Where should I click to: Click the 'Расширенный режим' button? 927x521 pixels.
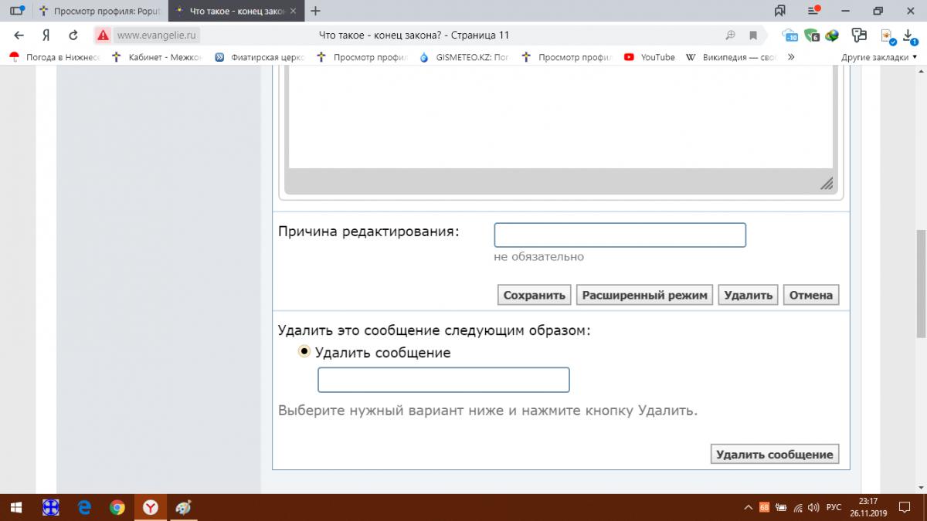(x=645, y=295)
